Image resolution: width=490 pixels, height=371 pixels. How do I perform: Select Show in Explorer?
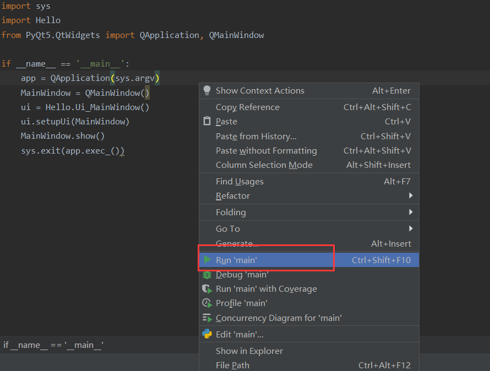249,351
